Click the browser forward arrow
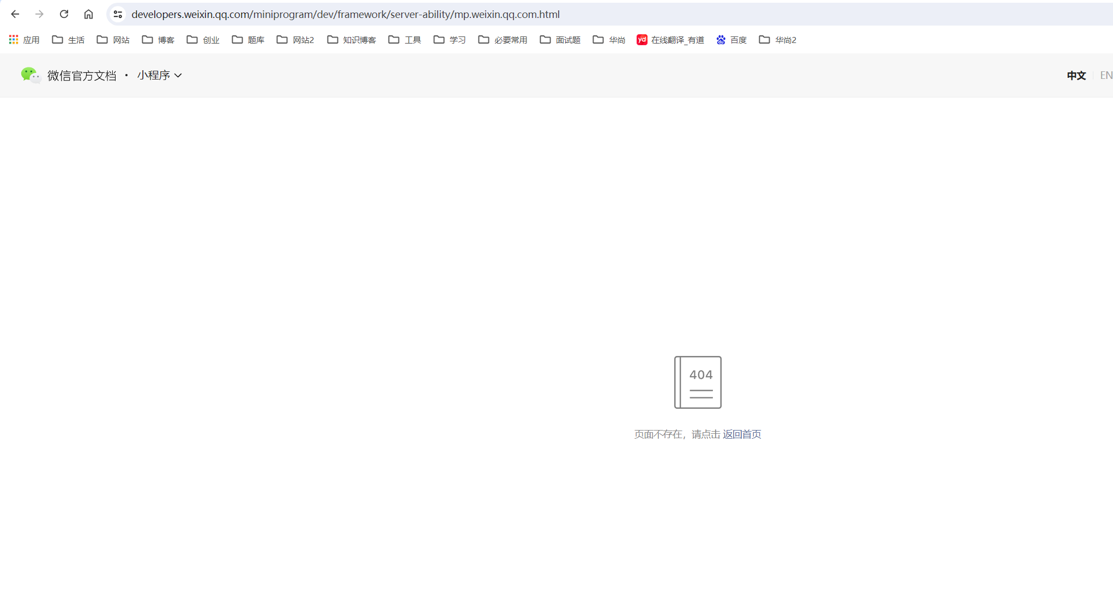The height and width of the screenshot is (602, 1113). [39, 14]
